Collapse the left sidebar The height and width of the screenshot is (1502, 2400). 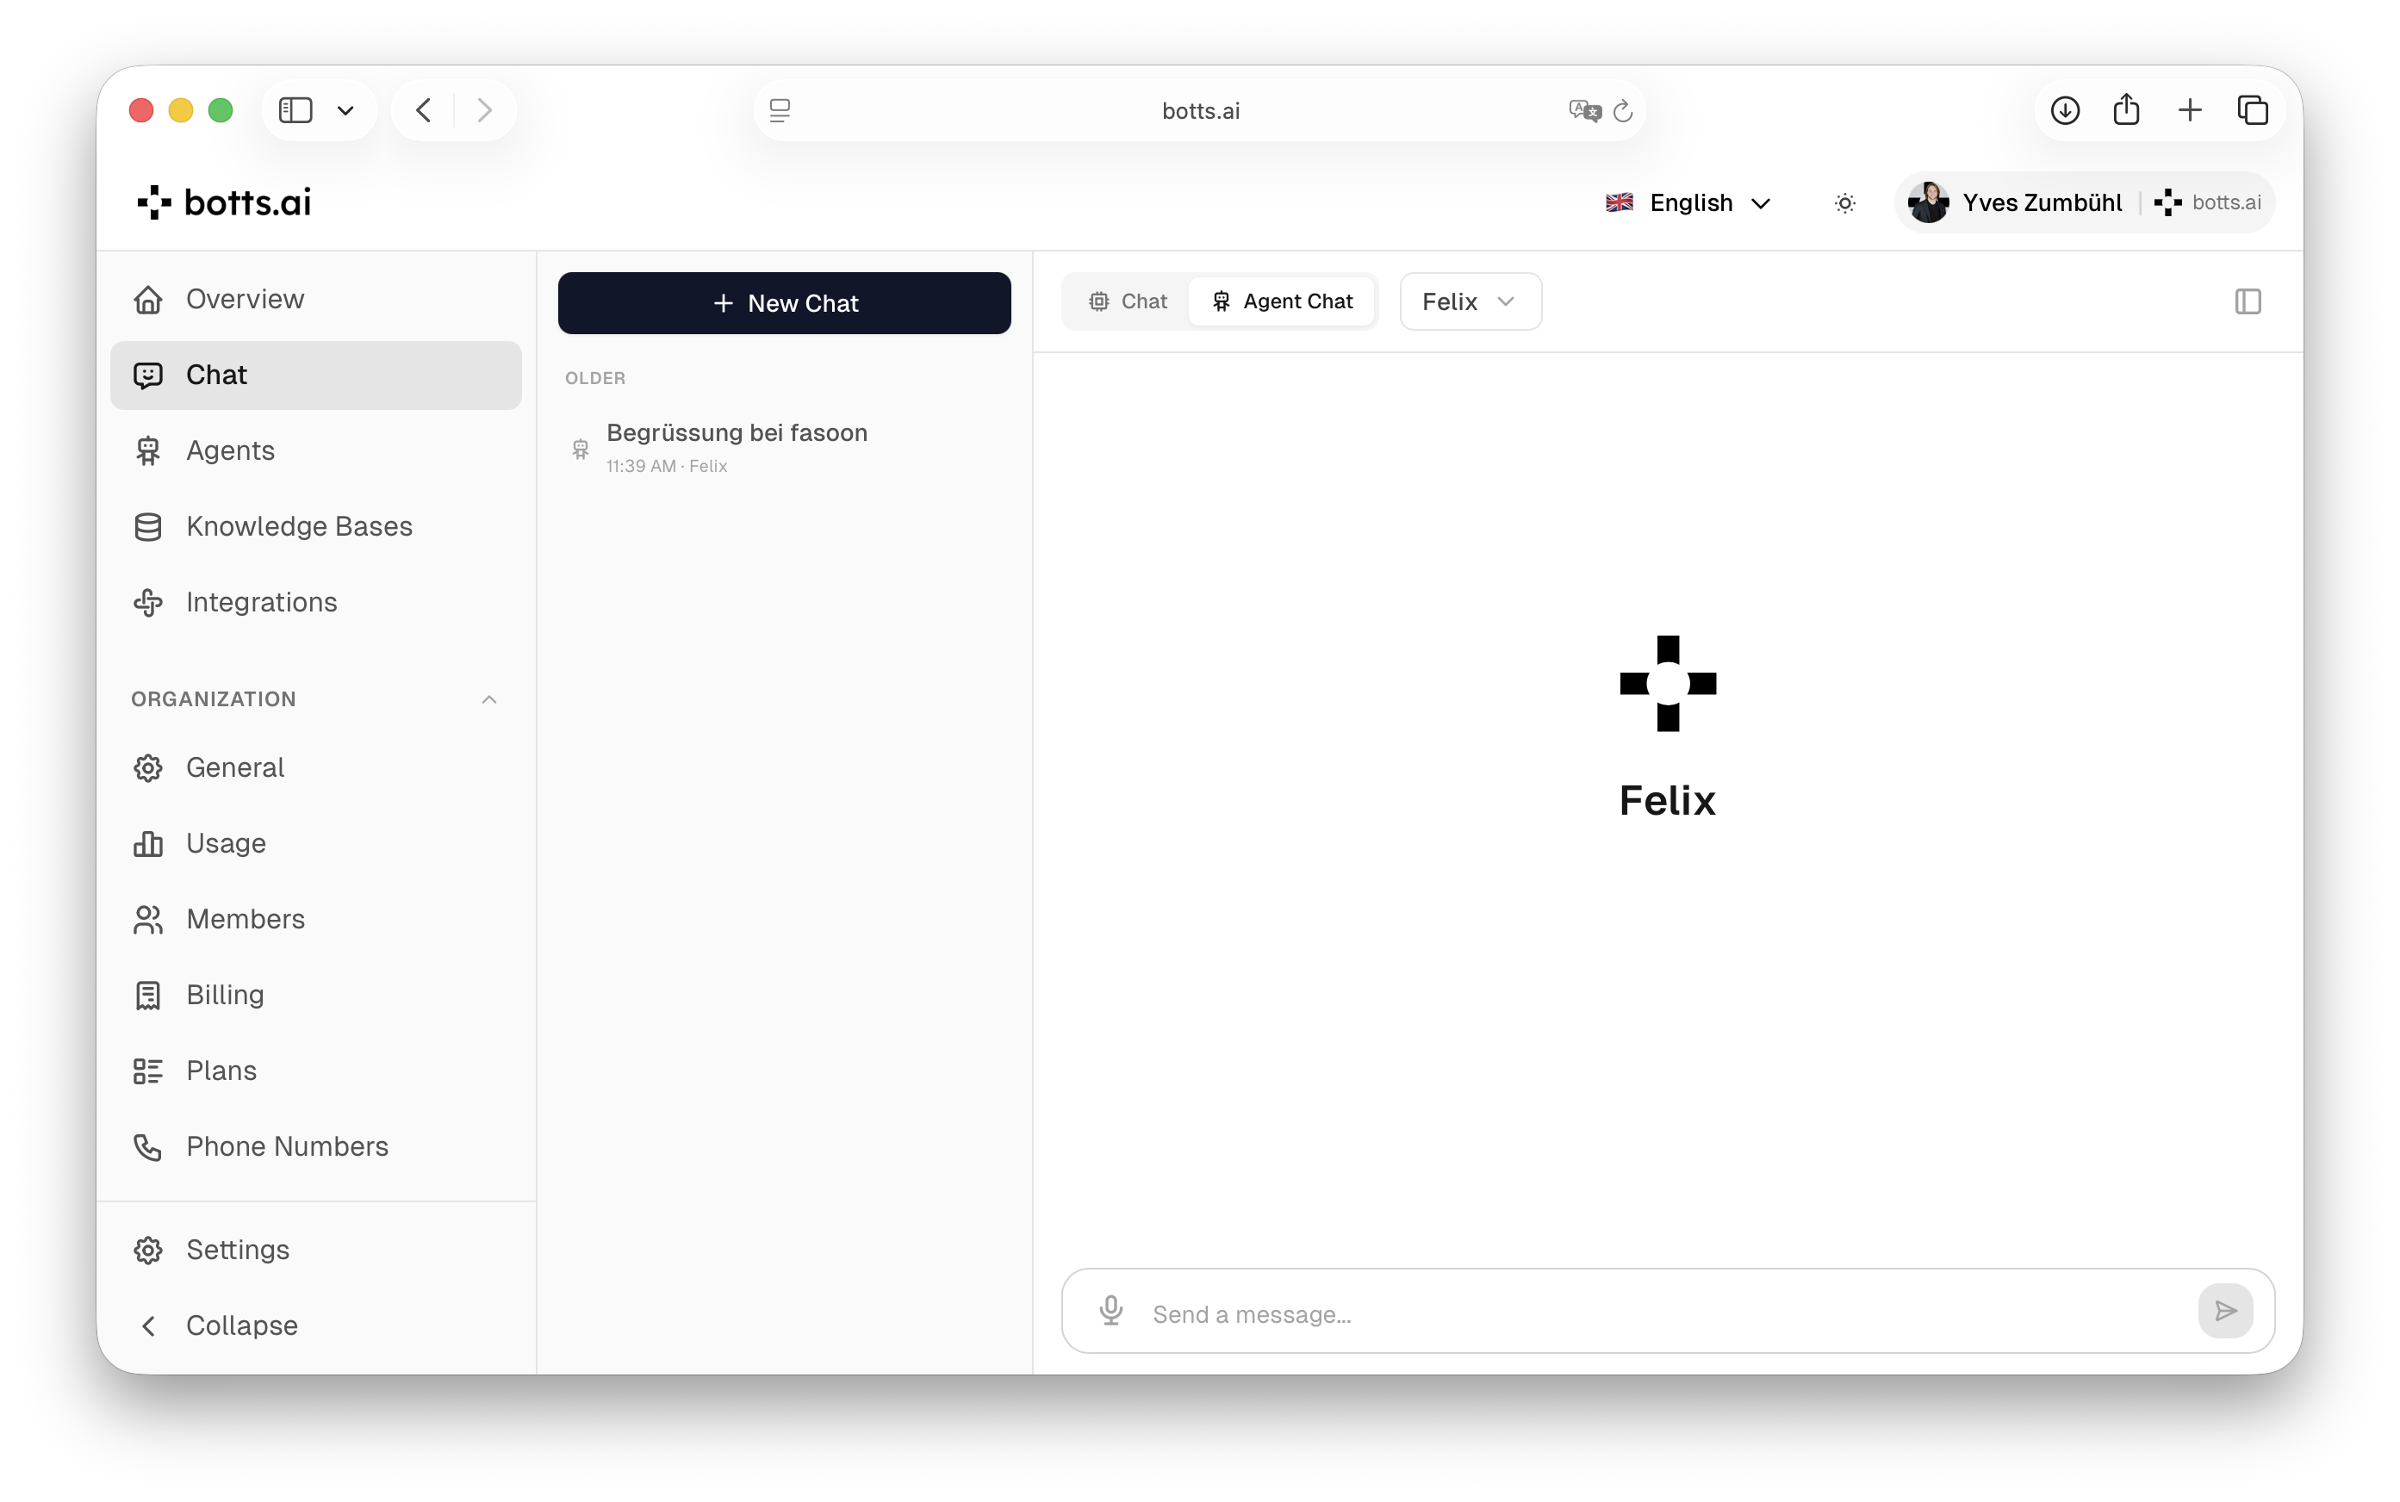coord(316,1325)
